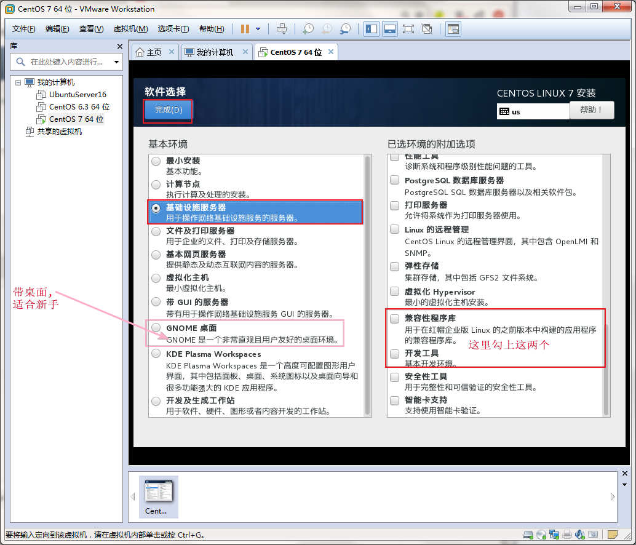
Task: Switch to the 我的计算机 tab
Action: [x=215, y=52]
